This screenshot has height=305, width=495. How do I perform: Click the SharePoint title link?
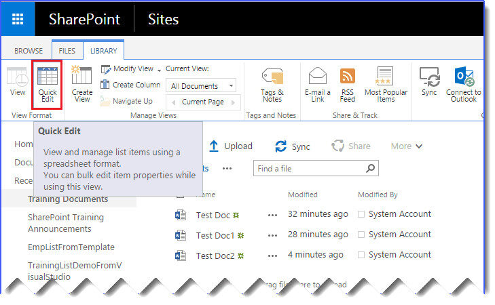pos(84,19)
